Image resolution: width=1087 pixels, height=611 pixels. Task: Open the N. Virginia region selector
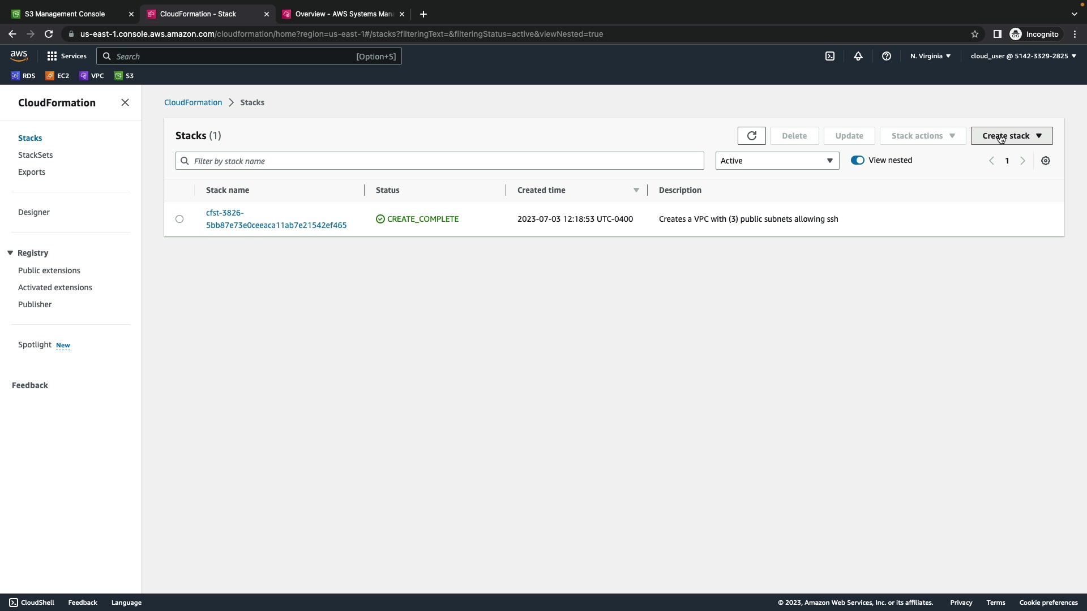tap(930, 56)
